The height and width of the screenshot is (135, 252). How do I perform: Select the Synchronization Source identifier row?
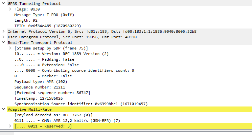[81, 104]
